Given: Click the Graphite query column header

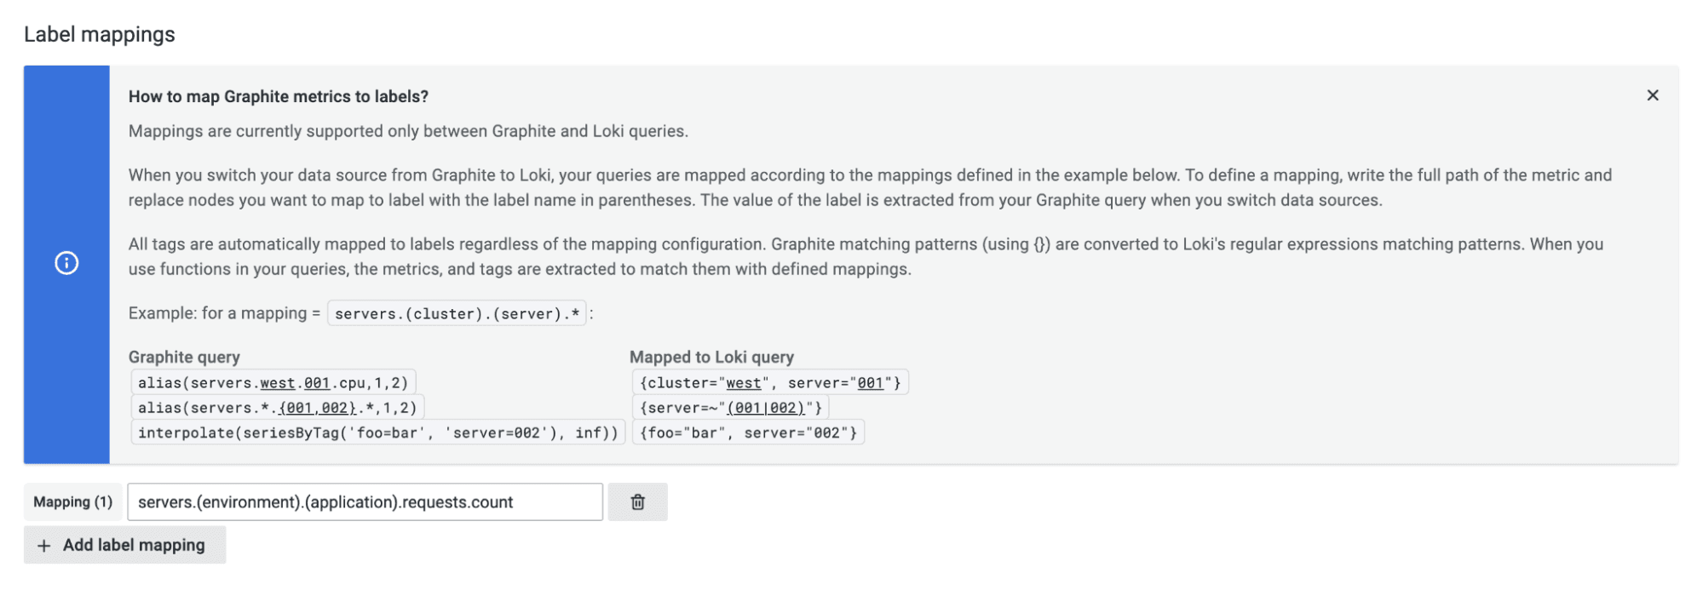Looking at the screenshot, I should (x=184, y=357).
